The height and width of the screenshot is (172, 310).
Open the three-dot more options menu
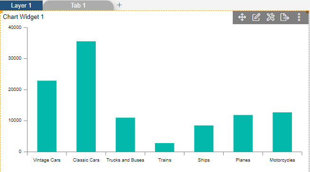click(299, 17)
